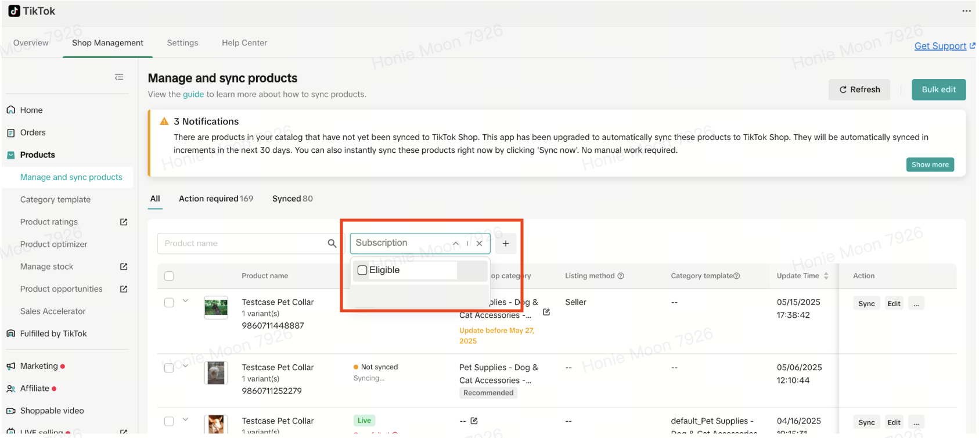This screenshot has height=438, width=979.
Task: Click the search magnifier in Product name field
Action: [x=332, y=243]
